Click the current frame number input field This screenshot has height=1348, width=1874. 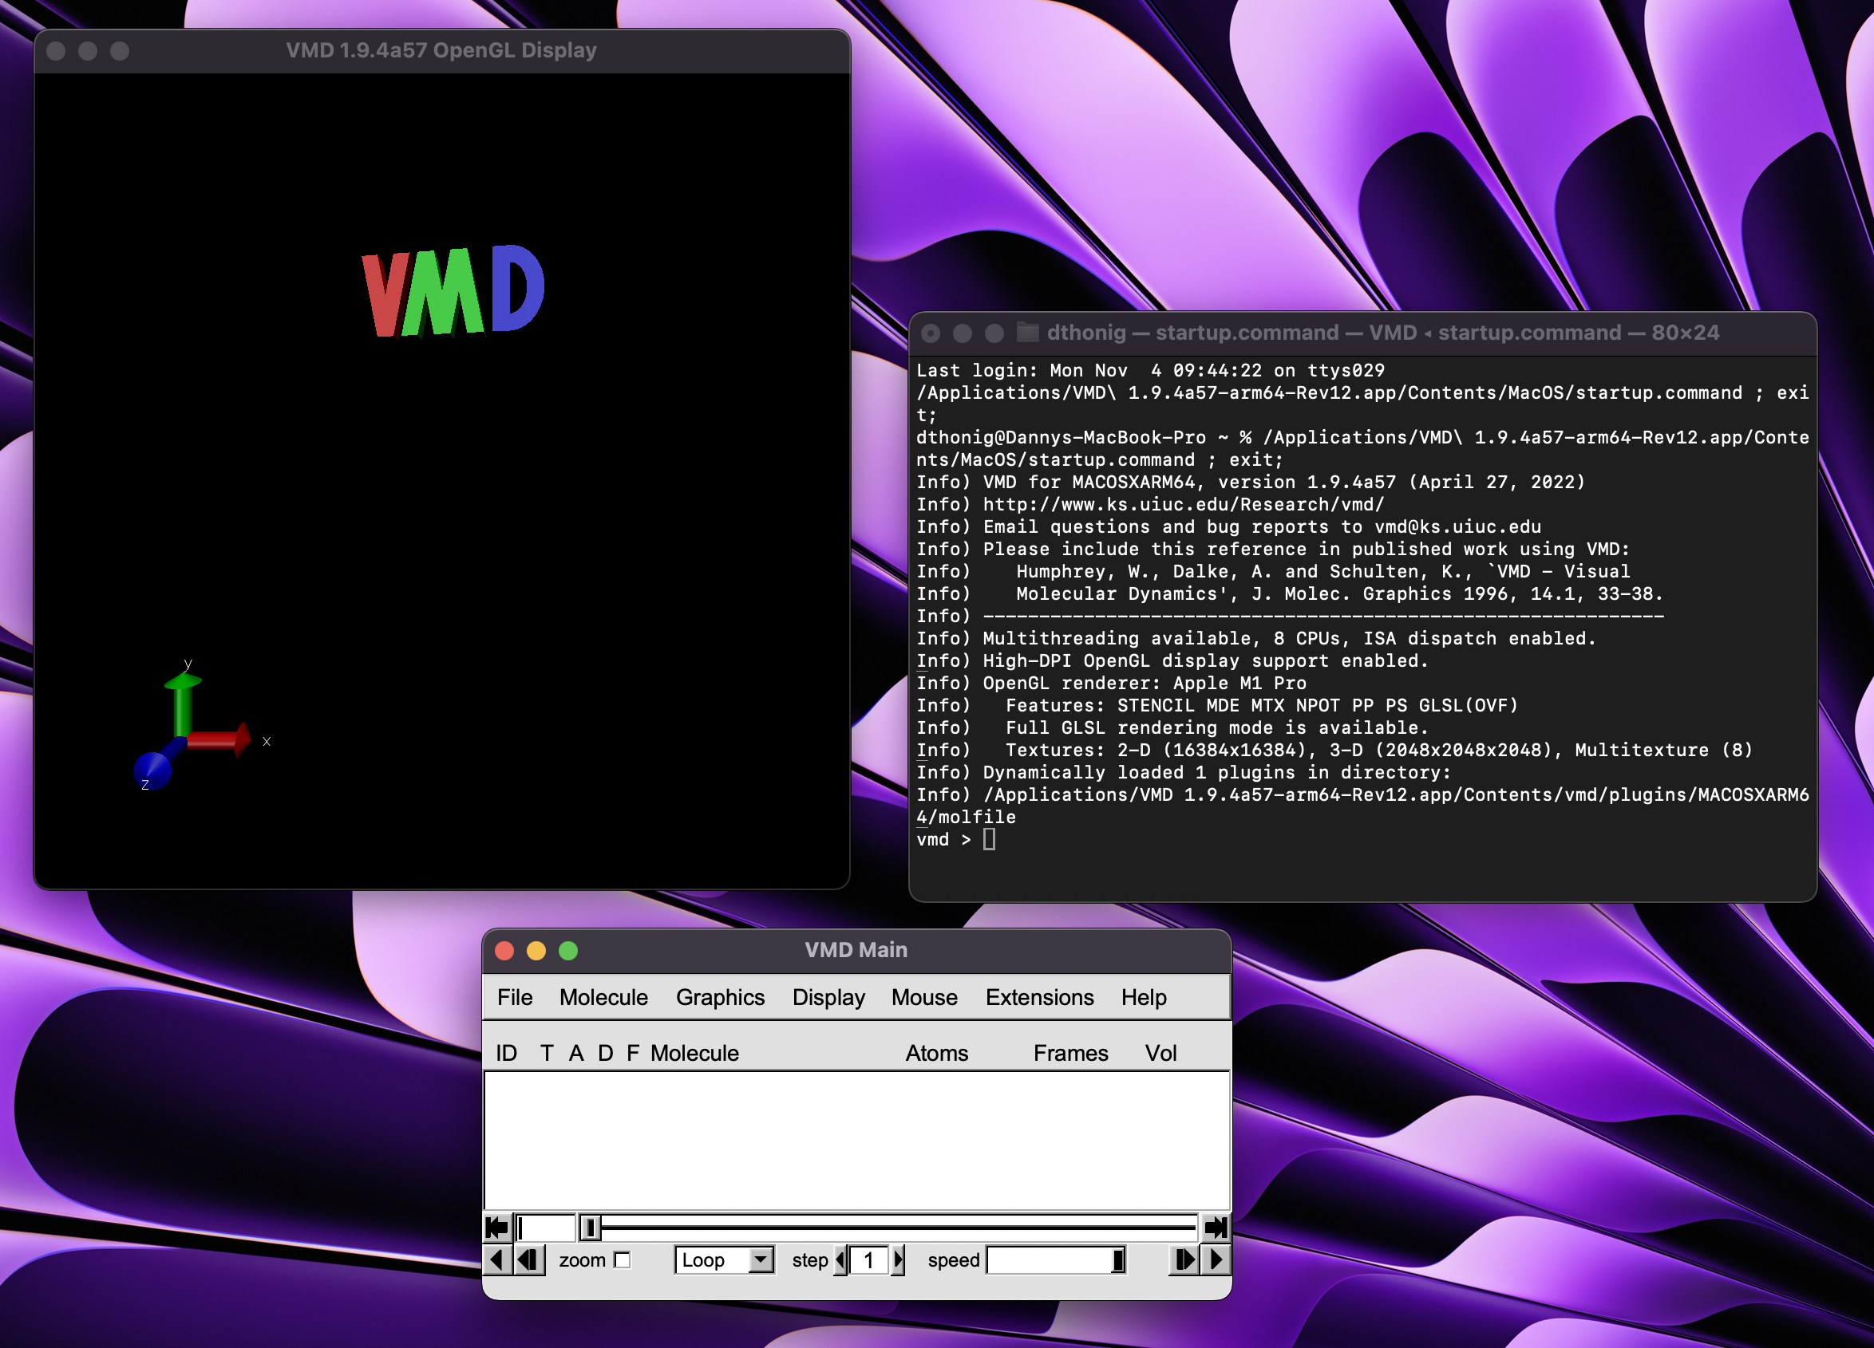[x=545, y=1228]
